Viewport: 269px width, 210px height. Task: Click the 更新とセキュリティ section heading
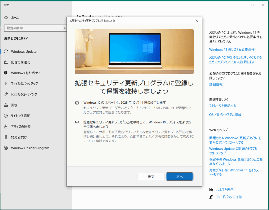pyautogui.click(x=16, y=38)
